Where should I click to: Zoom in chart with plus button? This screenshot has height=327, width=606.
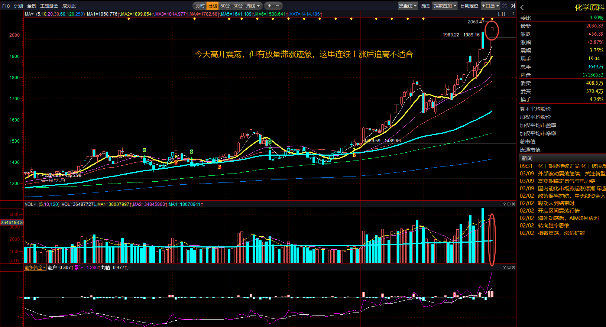(269, 6)
